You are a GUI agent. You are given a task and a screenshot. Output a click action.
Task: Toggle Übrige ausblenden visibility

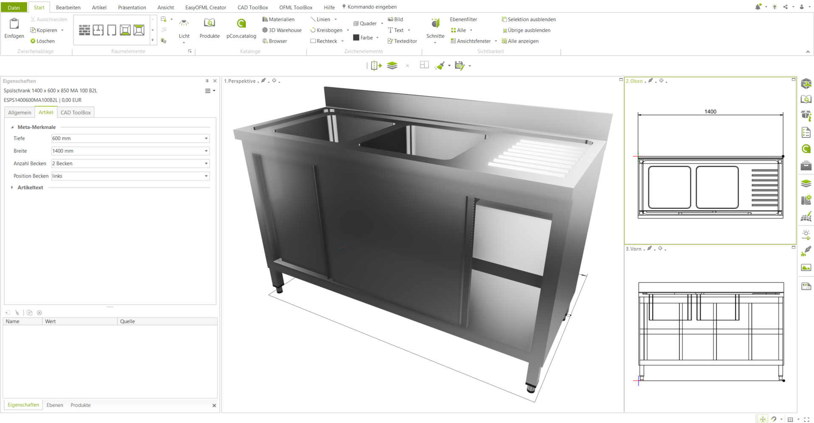coord(527,31)
